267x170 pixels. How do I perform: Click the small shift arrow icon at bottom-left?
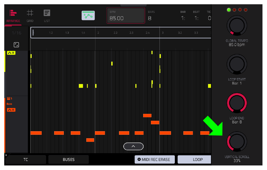(x=6, y=155)
